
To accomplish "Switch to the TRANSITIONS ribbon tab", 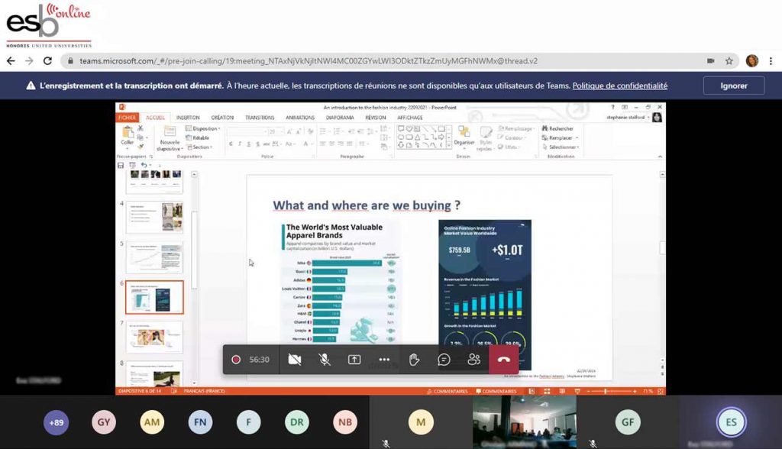I will (260, 118).
